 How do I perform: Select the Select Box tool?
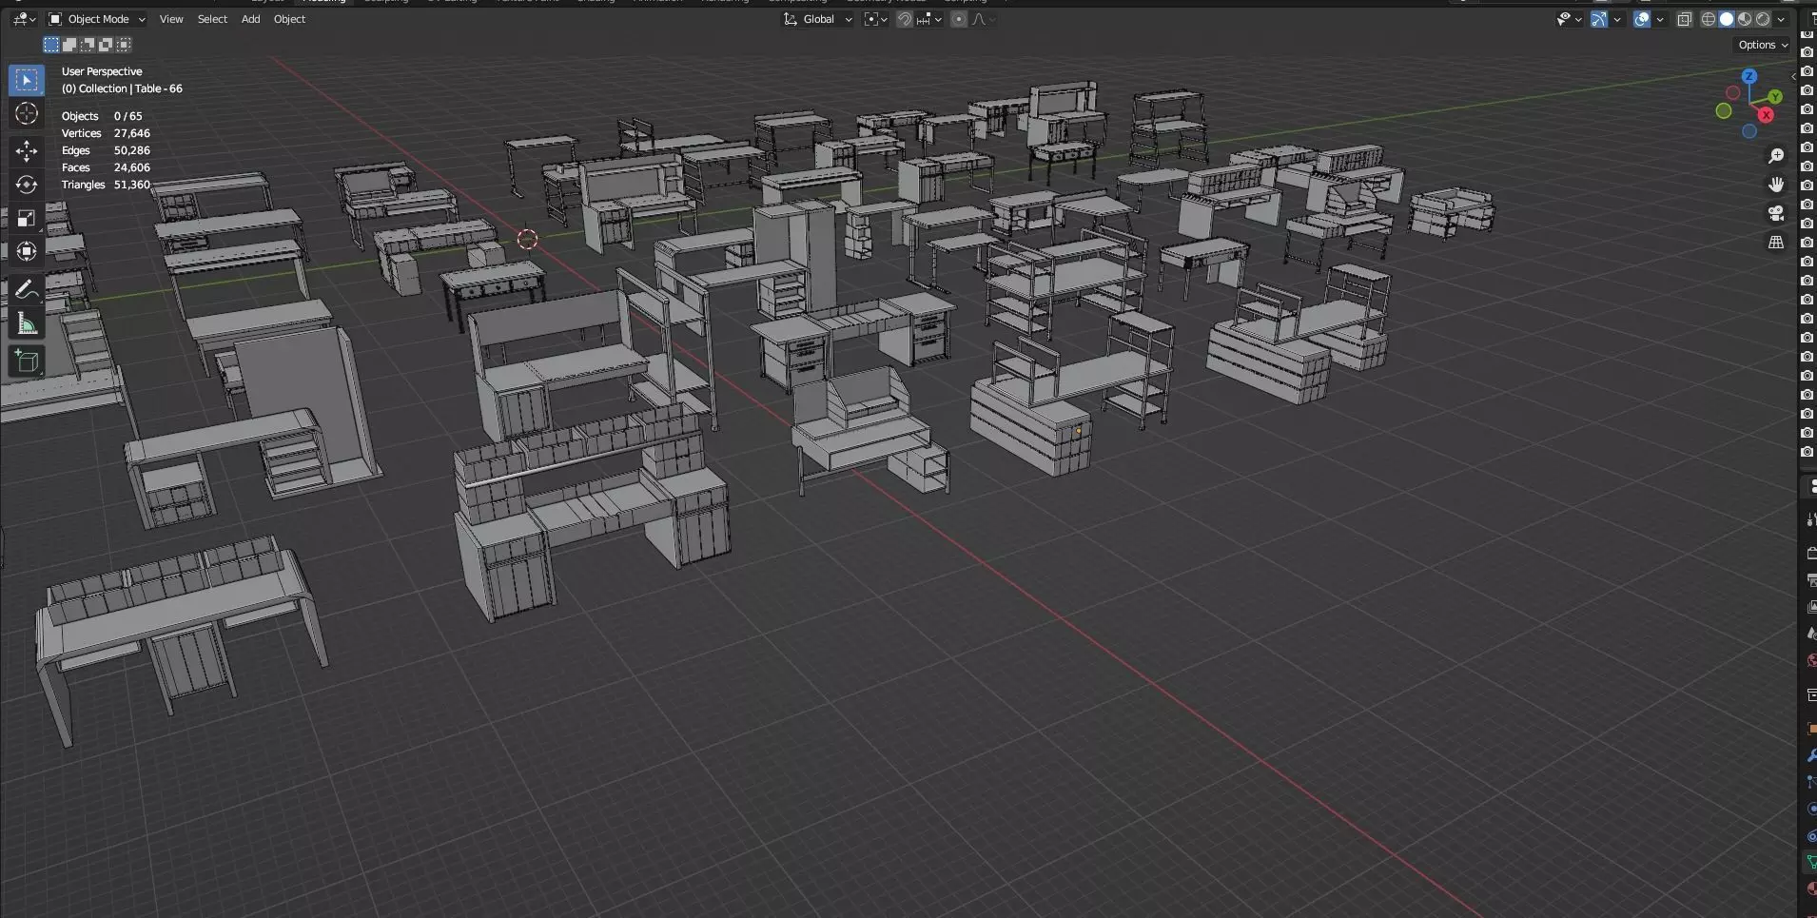[26, 80]
